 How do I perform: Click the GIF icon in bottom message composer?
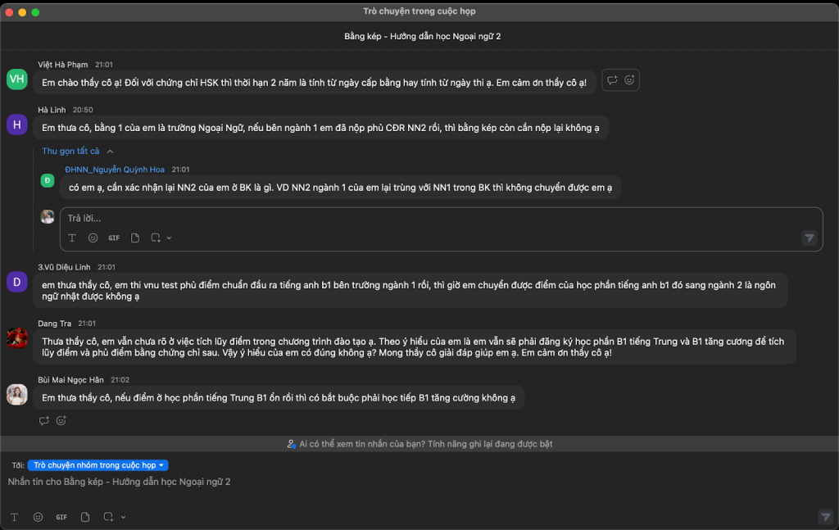tap(61, 517)
